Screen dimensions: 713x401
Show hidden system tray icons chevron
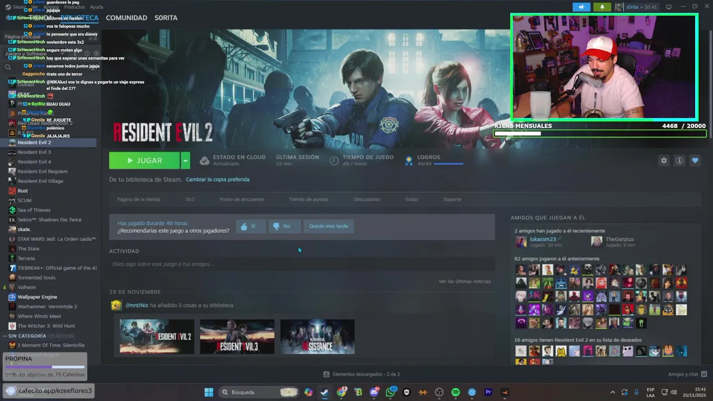613,392
